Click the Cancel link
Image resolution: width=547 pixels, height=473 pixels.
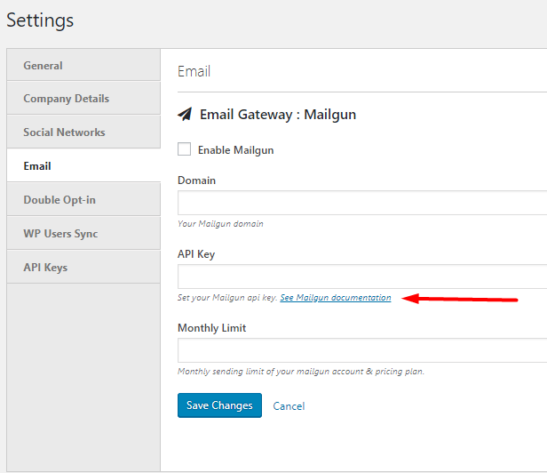(x=289, y=406)
